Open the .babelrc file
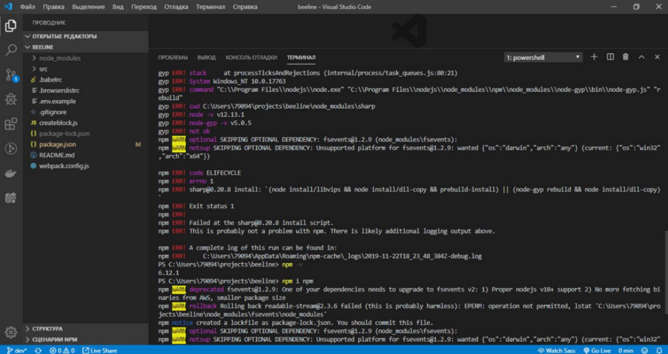Viewport: 668px width, 354px height. [86, 80]
